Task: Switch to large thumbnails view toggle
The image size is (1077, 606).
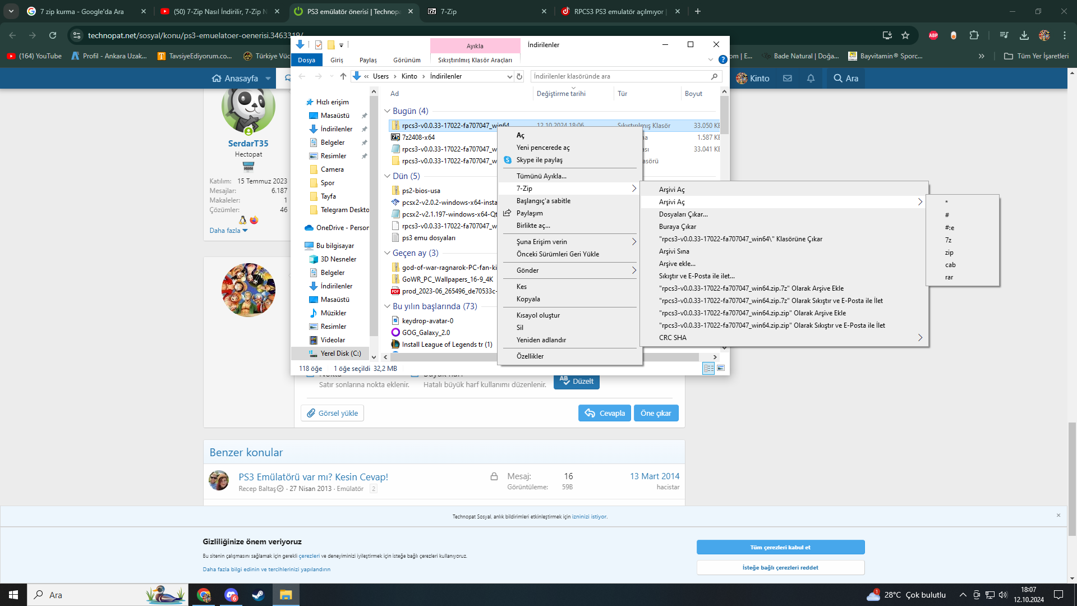Action: click(721, 369)
